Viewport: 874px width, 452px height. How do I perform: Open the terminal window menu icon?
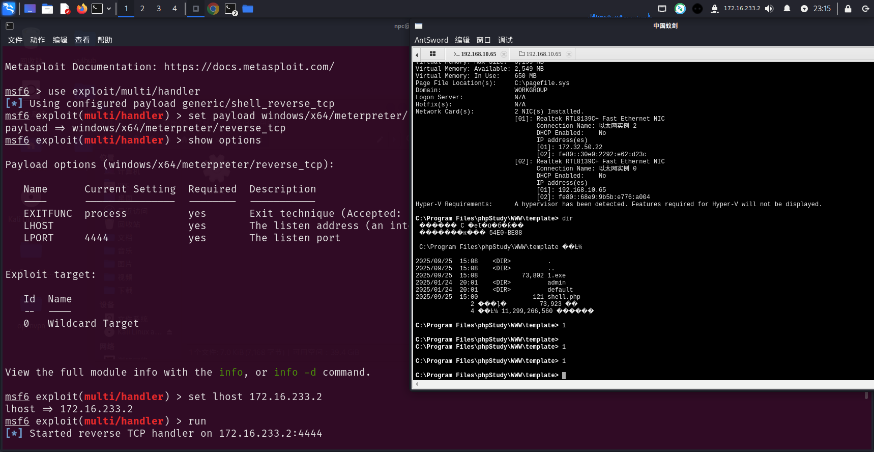10,26
